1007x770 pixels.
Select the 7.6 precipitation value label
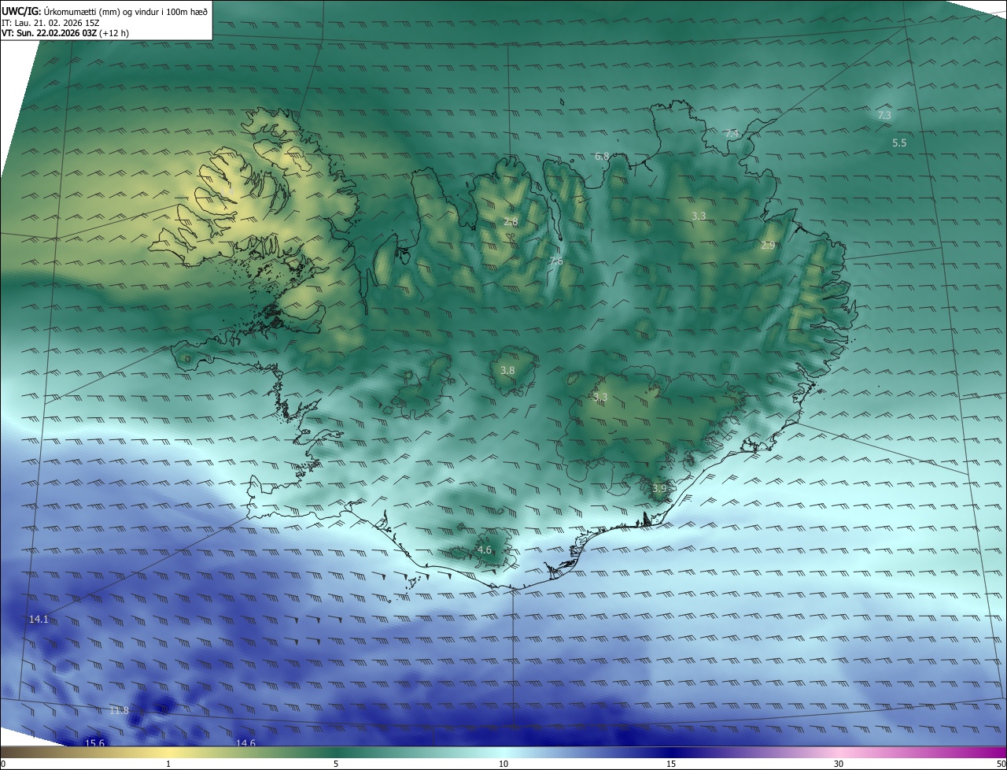[x=555, y=261]
